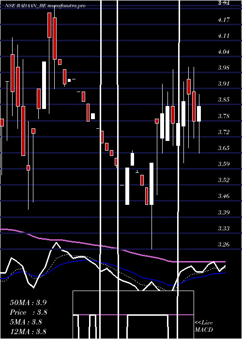Click the <<Live MACD label
The image size is (242, 339).
[204, 326]
